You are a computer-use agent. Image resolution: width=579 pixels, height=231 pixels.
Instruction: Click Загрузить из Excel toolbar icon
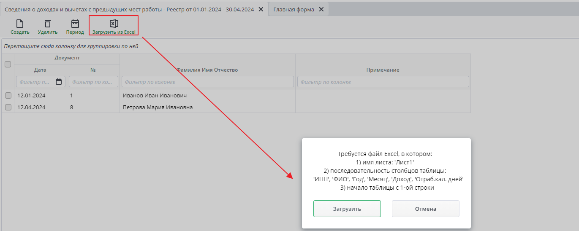114,24
